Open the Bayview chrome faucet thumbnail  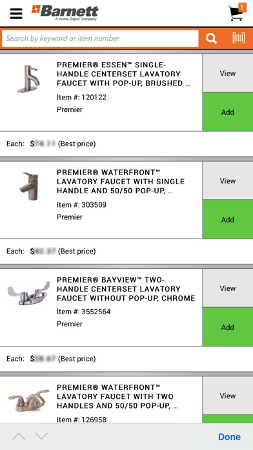point(28,293)
